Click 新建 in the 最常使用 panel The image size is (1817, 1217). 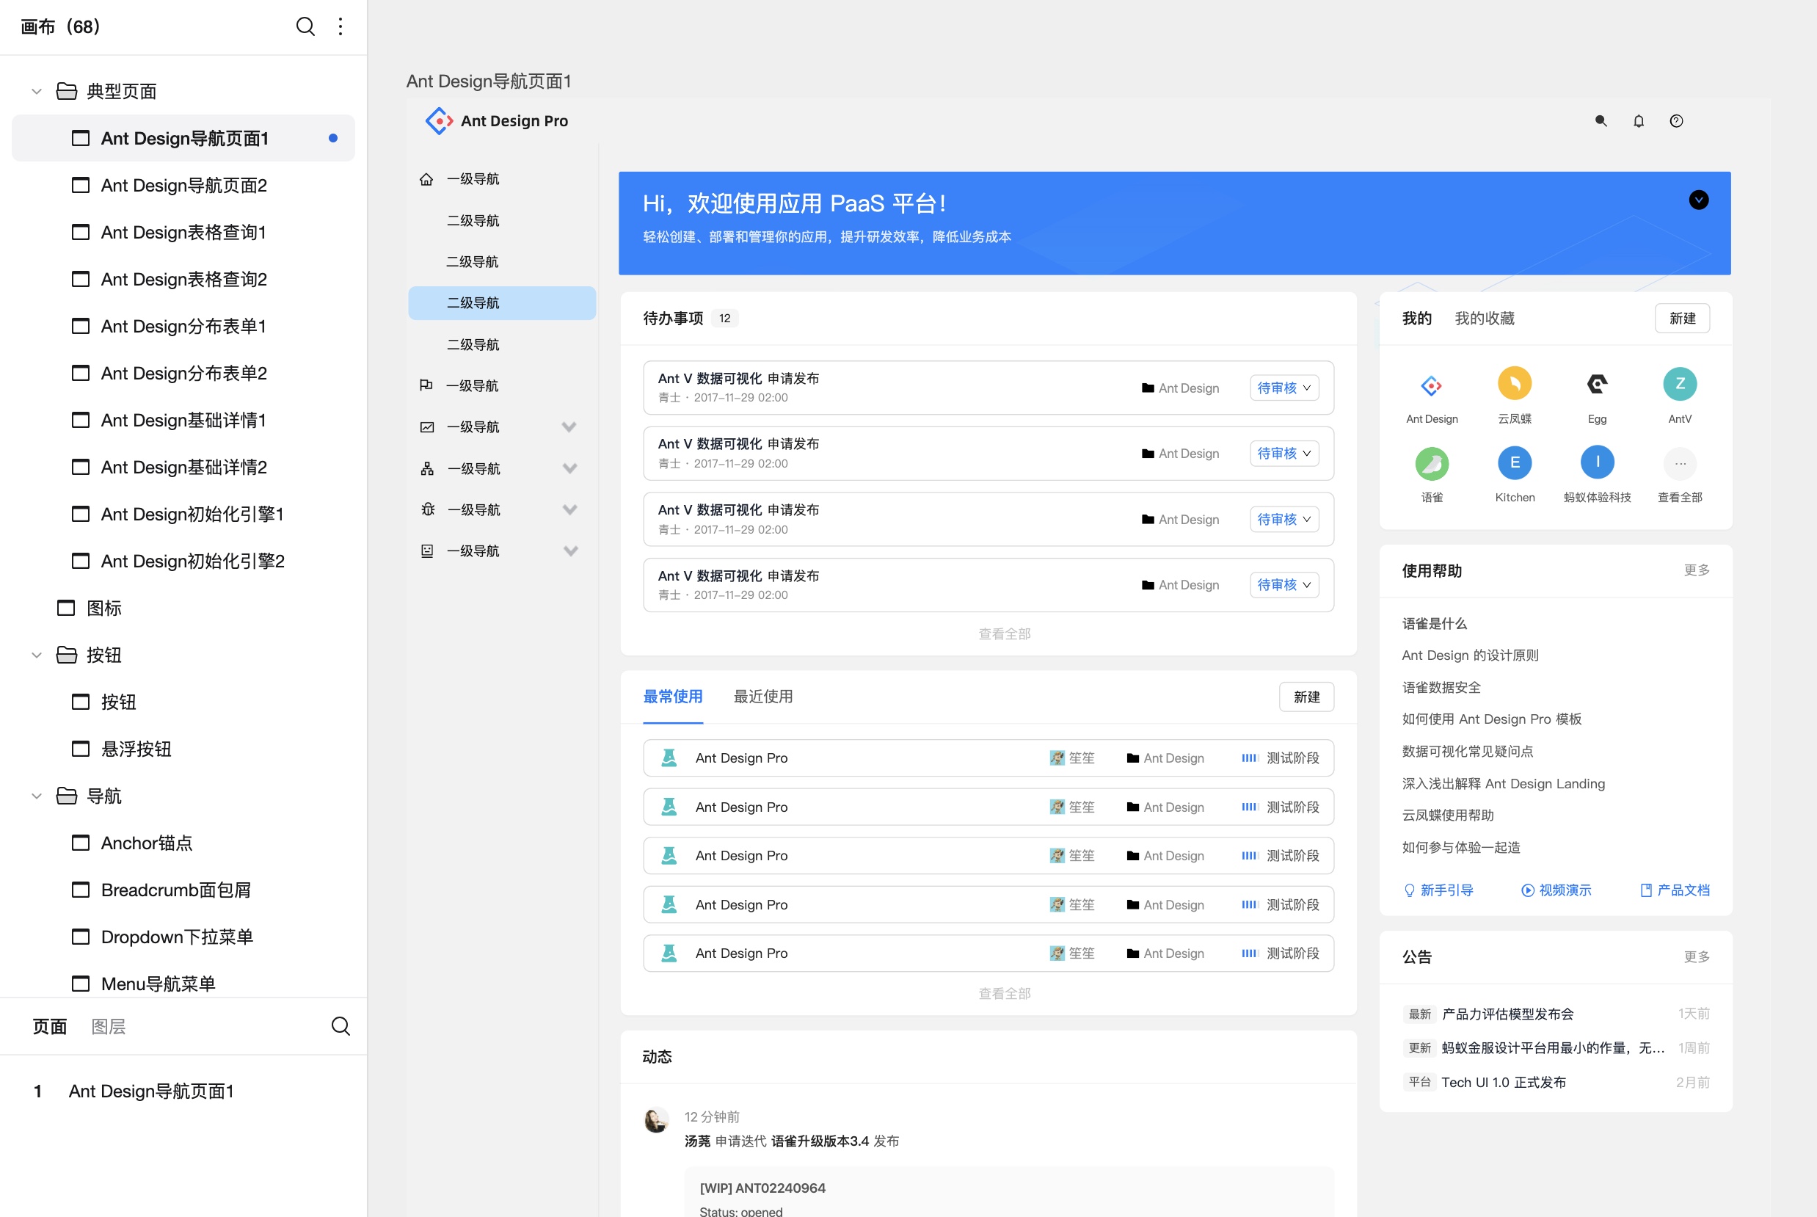click(x=1306, y=697)
